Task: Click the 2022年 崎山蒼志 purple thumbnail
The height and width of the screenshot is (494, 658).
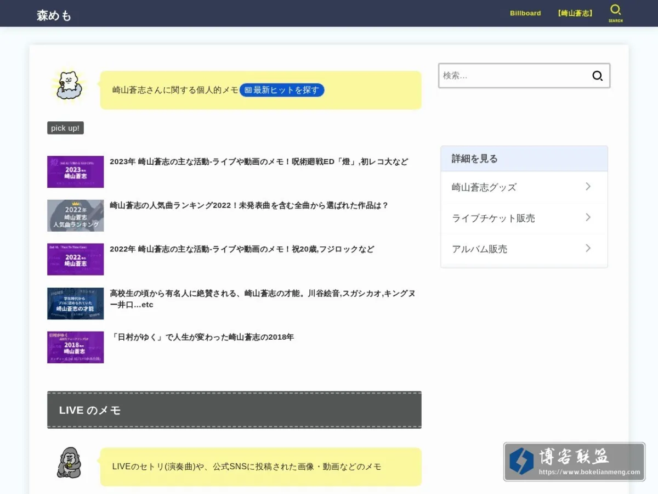Action: click(x=75, y=260)
